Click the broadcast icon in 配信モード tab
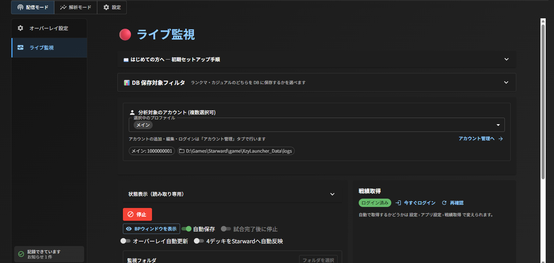554x263 pixels. tap(20, 7)
